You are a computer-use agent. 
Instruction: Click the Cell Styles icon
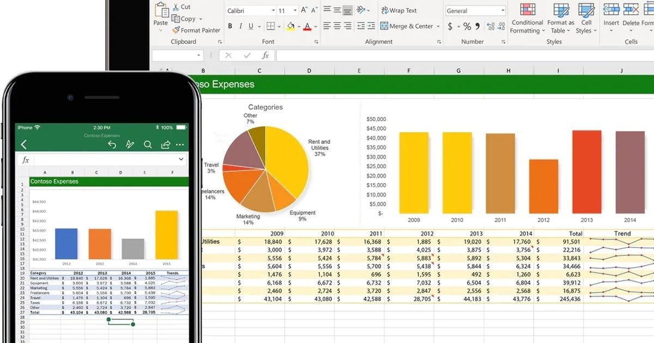[586, 10]
